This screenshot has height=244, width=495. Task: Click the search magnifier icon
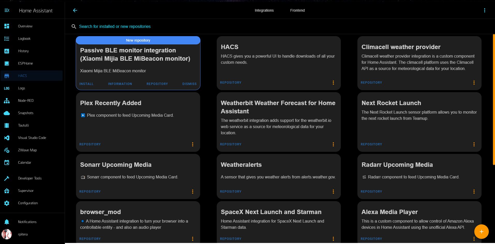(74, 26)
